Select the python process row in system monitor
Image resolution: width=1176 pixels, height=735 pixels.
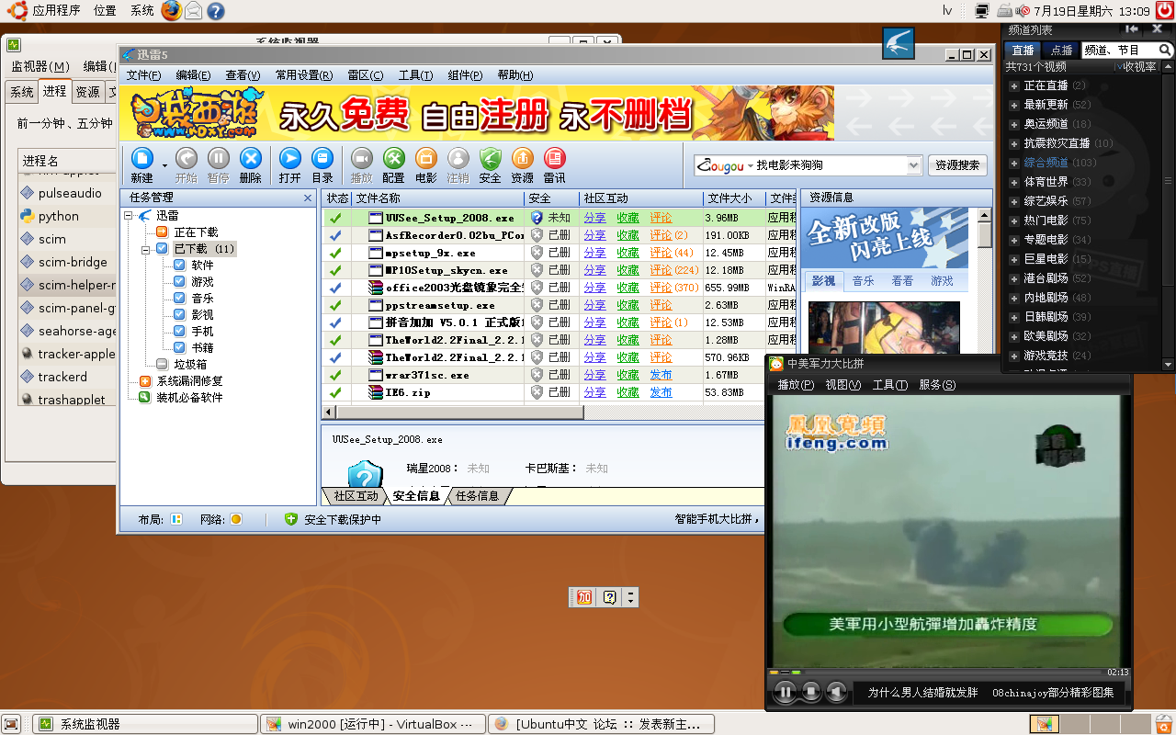coord(66,216)
